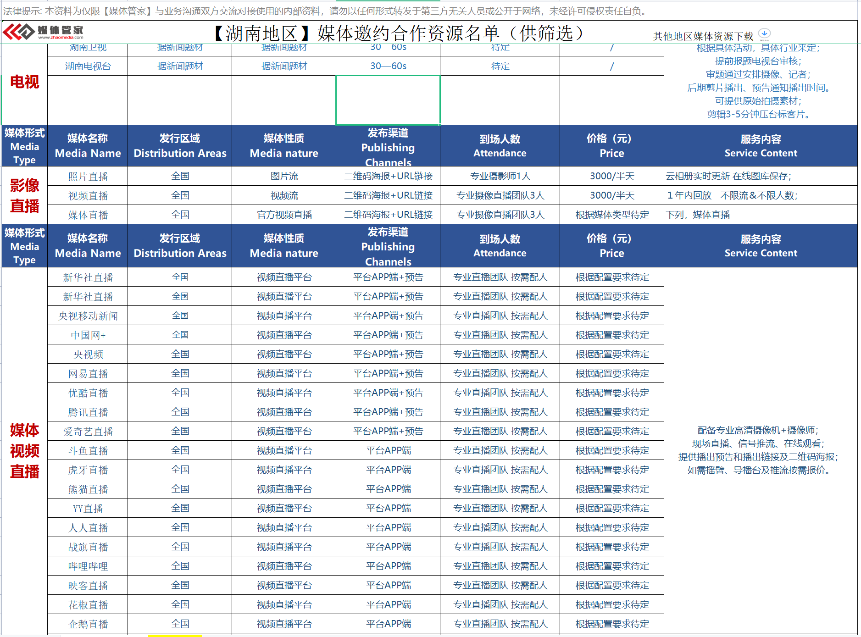Click 根据配置要求待定 in the 花椒直播 row

[612, 605]
